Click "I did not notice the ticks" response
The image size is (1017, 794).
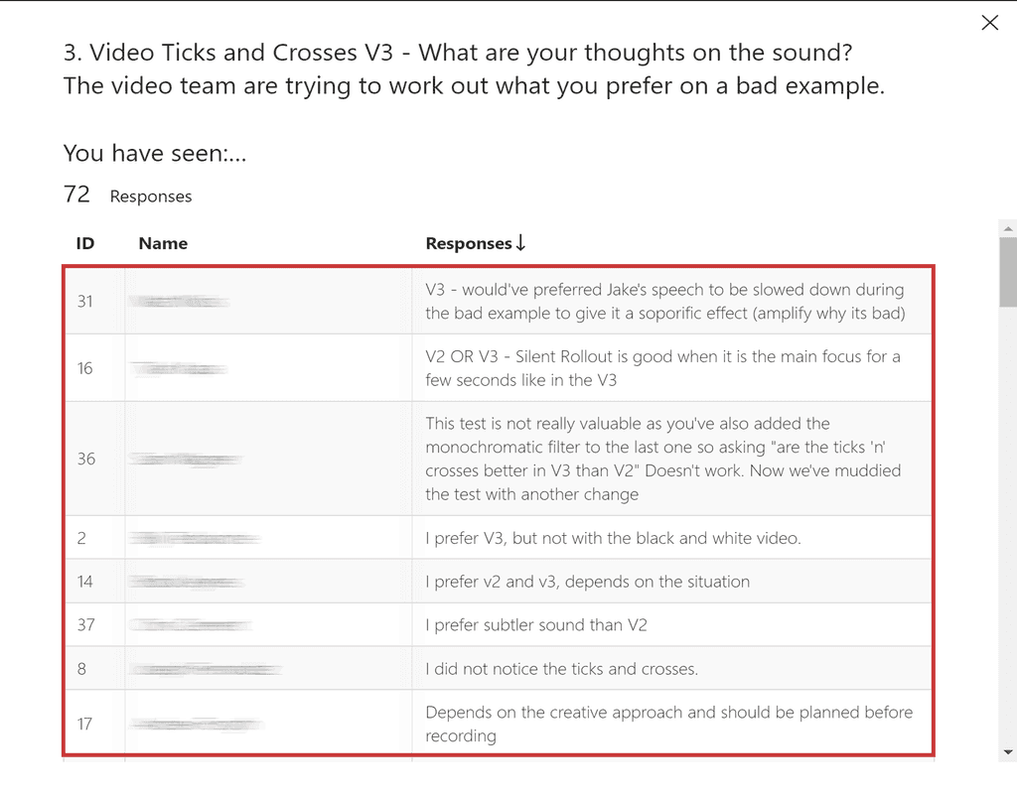(x=561, y=669)
